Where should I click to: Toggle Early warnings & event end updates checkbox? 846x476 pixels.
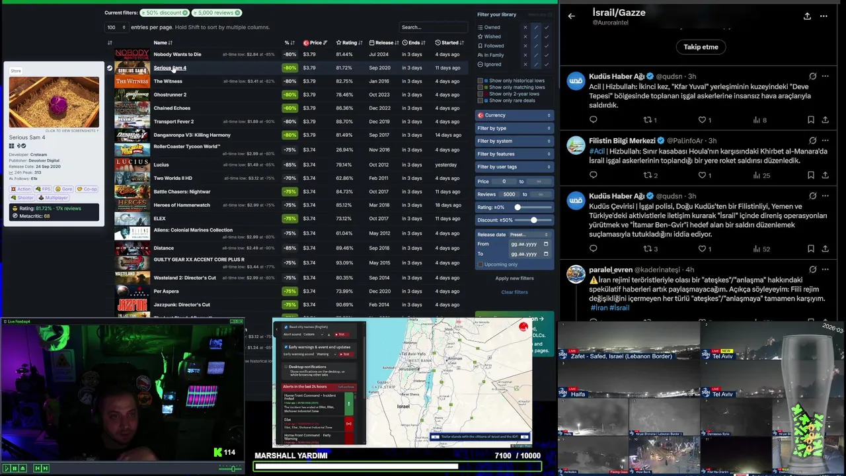click(x=286, y=346)
